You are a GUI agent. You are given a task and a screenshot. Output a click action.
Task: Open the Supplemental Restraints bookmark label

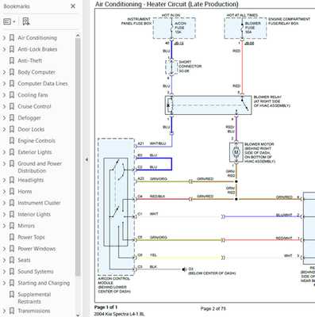tap(34, 298)
